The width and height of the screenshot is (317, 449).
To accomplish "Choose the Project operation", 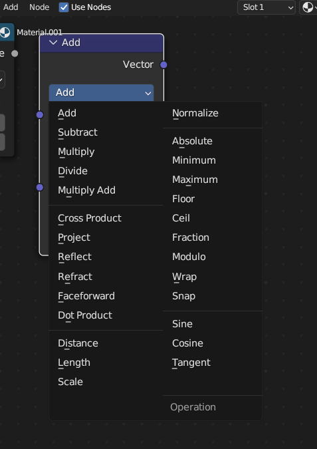I will pyautogui.click(x=106, y=237).
